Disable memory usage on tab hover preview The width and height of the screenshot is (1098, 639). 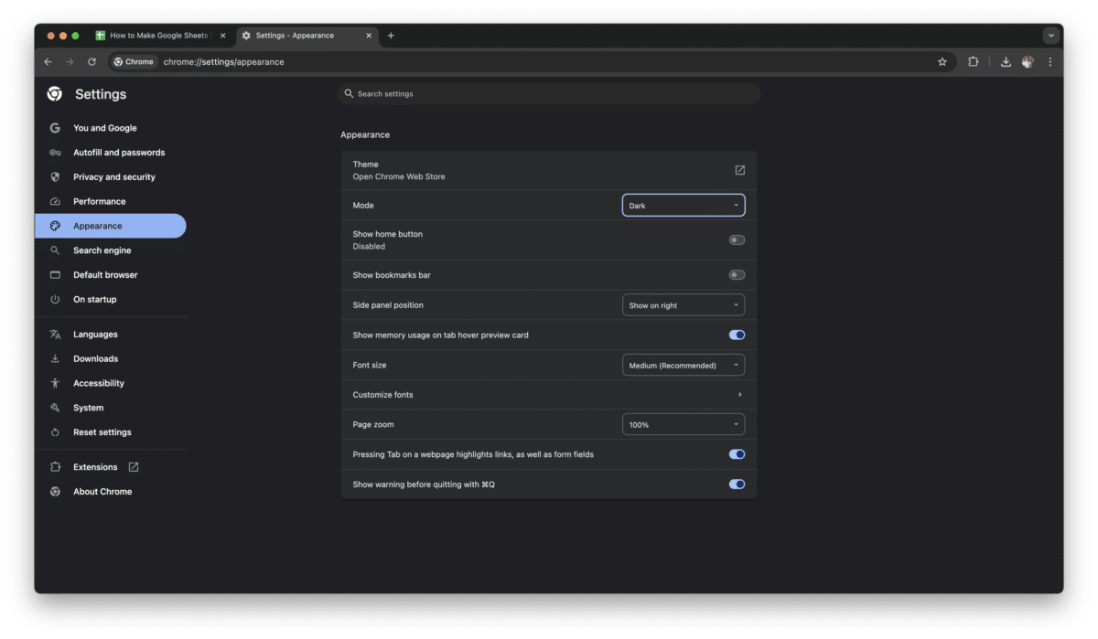click(x=737, y=335)
